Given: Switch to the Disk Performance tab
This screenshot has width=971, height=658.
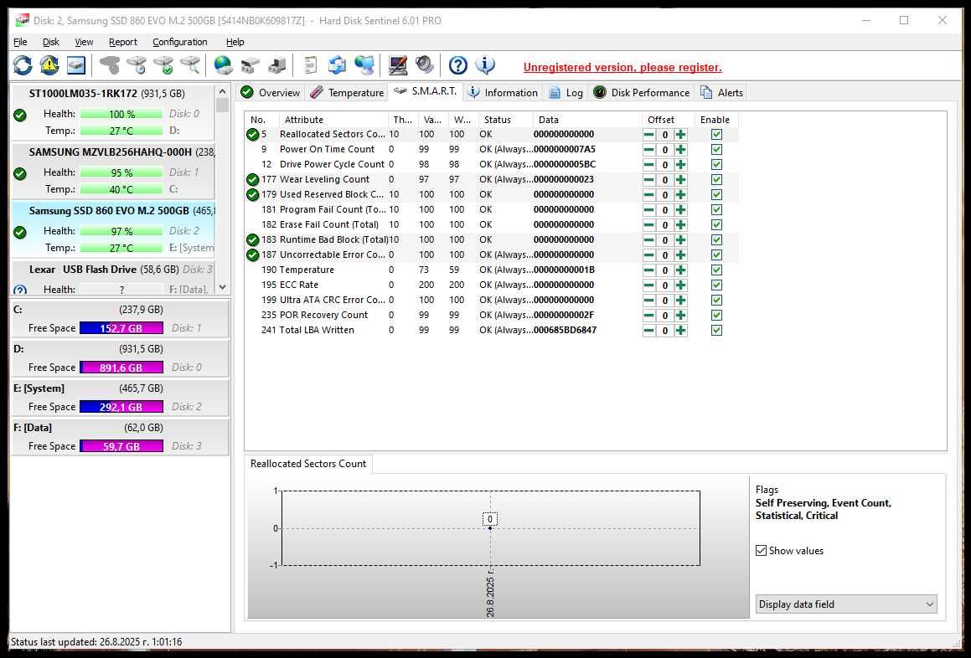Looking at the screenshot, I should (642, 92).
